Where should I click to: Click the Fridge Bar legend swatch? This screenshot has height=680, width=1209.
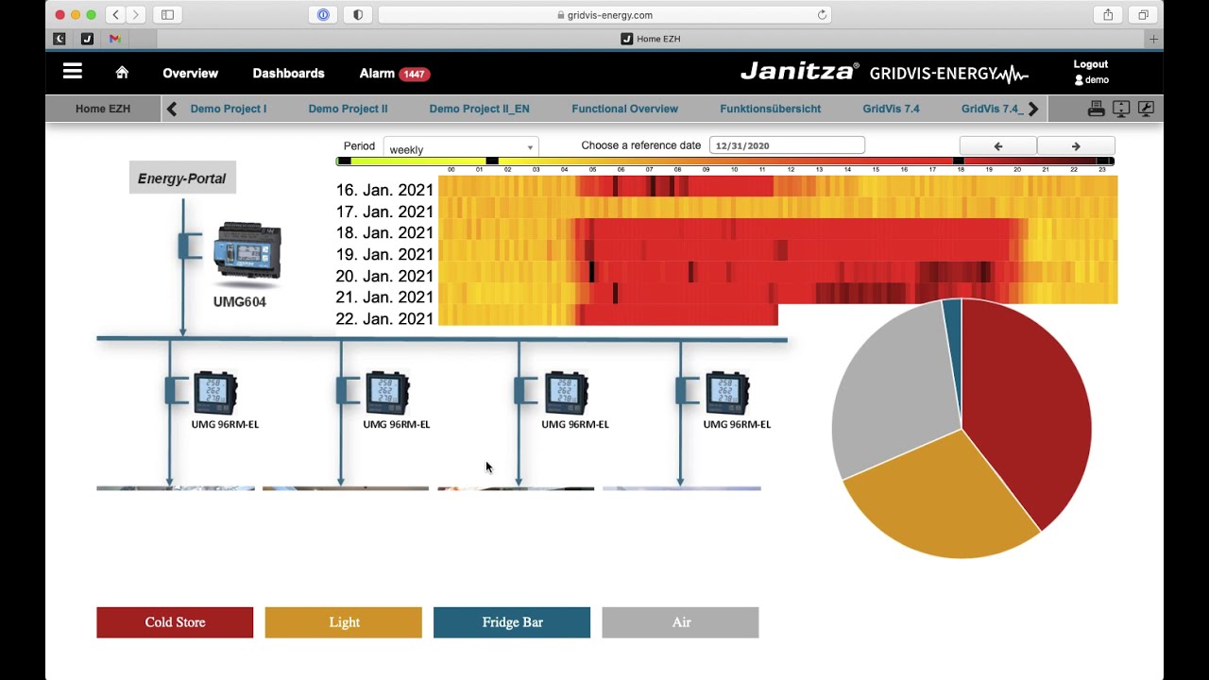(x=512, y=622)
